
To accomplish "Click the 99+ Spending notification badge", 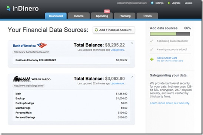I will pyautogui.click(x=107, y=11).
